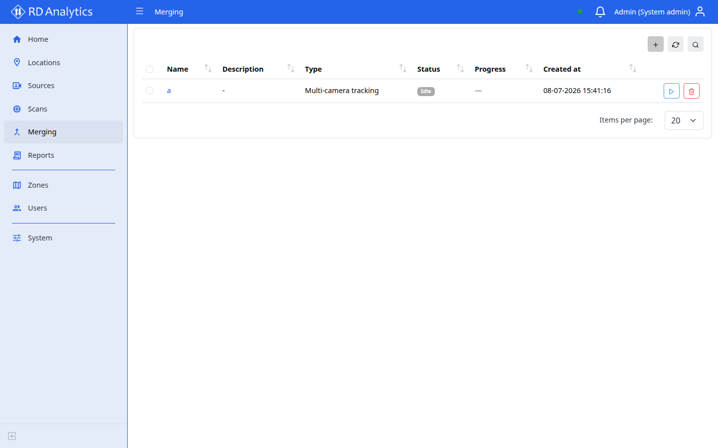
Task: Open the Items per page dropdown
Action: (x=684, y=120)
